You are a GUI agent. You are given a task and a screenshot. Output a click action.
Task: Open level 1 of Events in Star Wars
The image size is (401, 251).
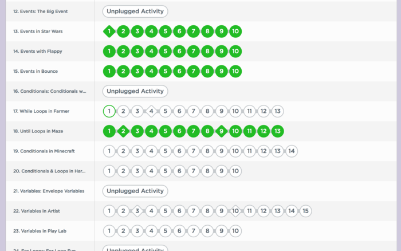[109, 32]
